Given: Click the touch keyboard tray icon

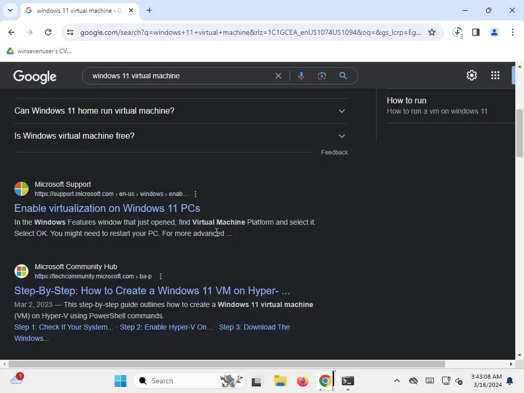Looking at the screenshot, I should 430,381.
